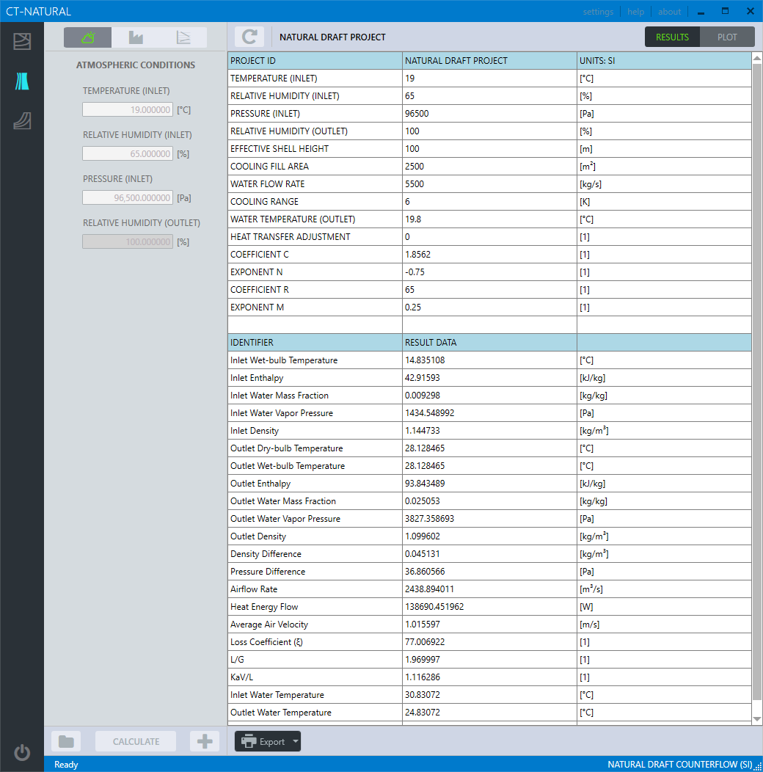763x772 pixels.
Task: Select 'Outlet Water Temperature' row label
Action: [x=280, y=713]
